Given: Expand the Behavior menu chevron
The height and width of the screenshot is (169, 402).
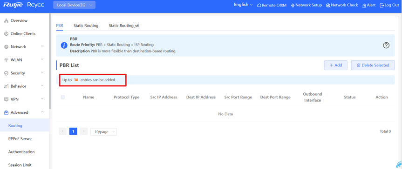Looking at the screenshot, I should pos(42,86).
